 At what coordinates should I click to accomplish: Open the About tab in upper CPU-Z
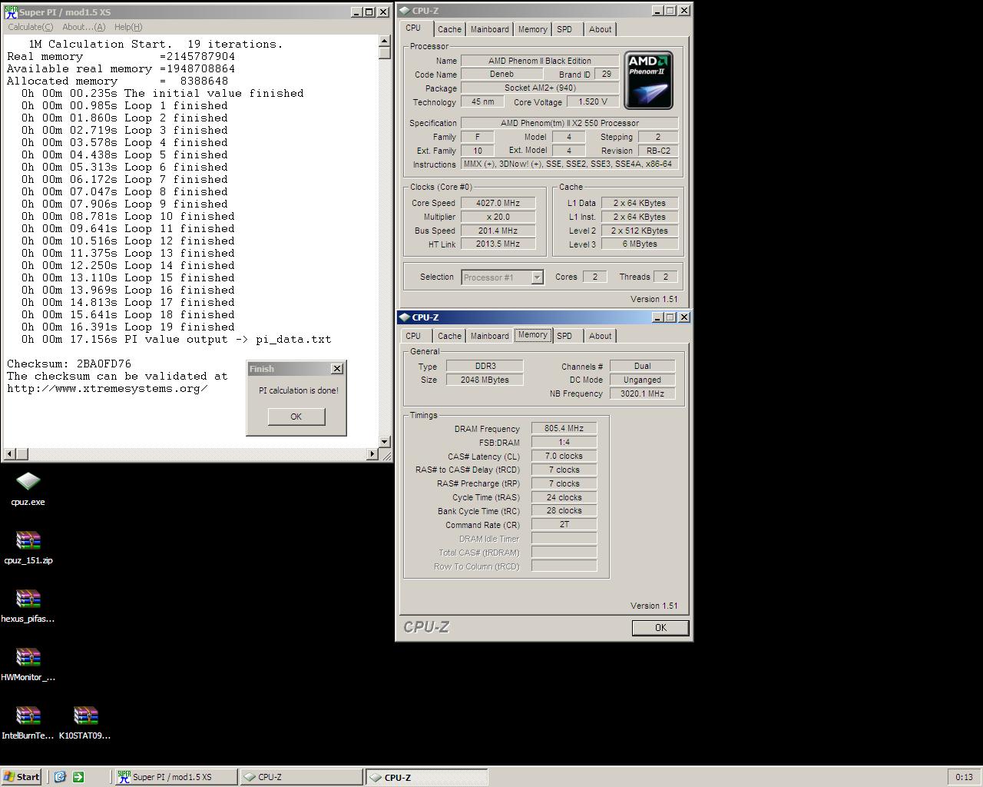601,29
